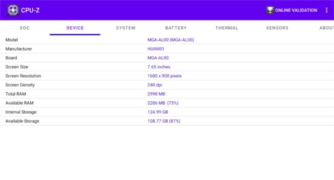The height and width of the screenshot is (180, 334).
Task: View the SENSORS tab
Action: [x=277, y=28]
